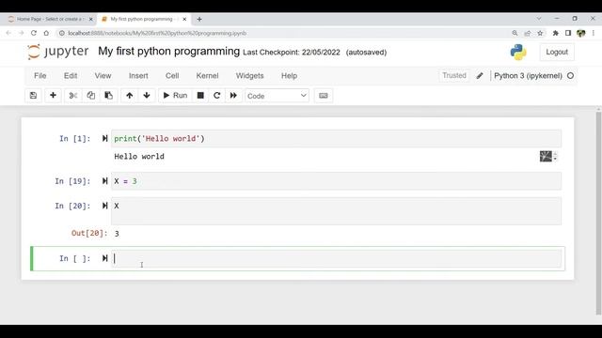602x338 pixels.
Task: Open the Widgets menu
Action: [249, 75]
